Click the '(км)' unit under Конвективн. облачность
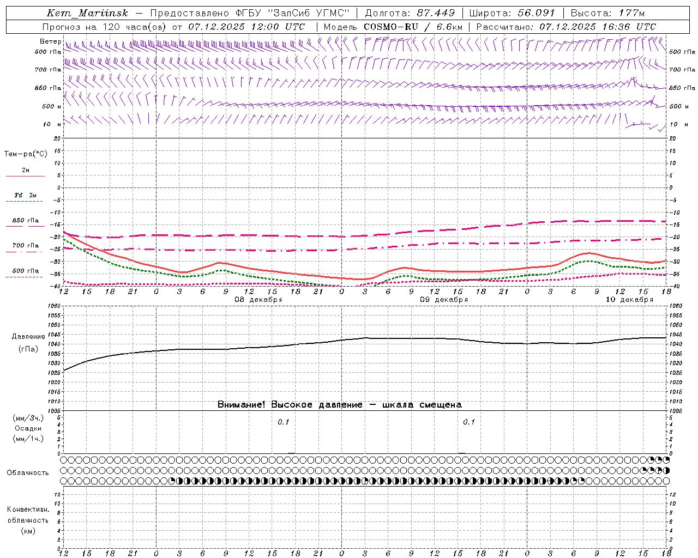698x558 pixels. pyautogui.click(x=28, y=531)
